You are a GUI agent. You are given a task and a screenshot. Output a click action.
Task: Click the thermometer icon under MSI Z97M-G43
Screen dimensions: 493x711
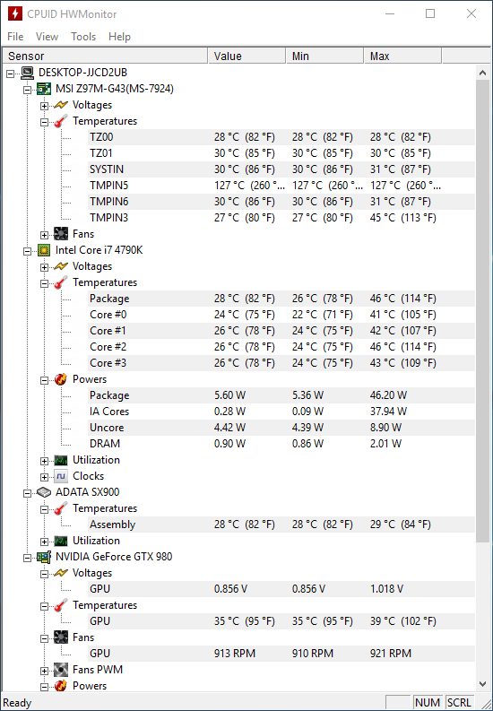tap(61, 121)
